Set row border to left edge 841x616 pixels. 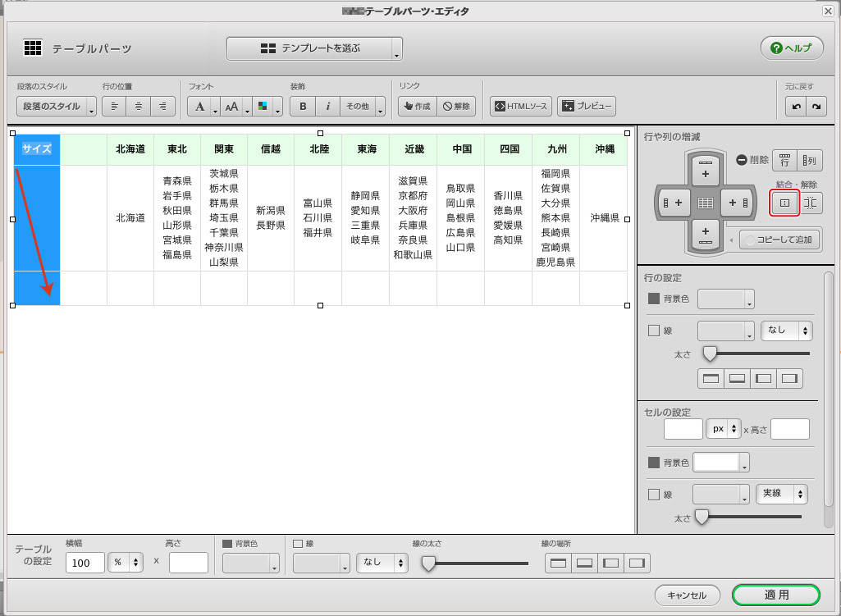(x=763, y=378)
